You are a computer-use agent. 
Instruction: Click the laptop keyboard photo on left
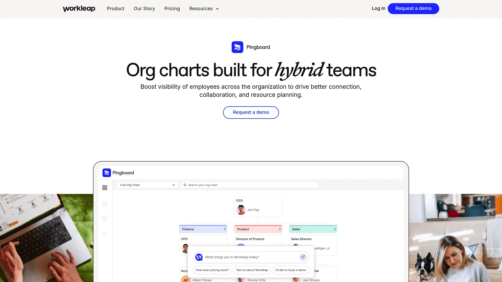(47, 238)
